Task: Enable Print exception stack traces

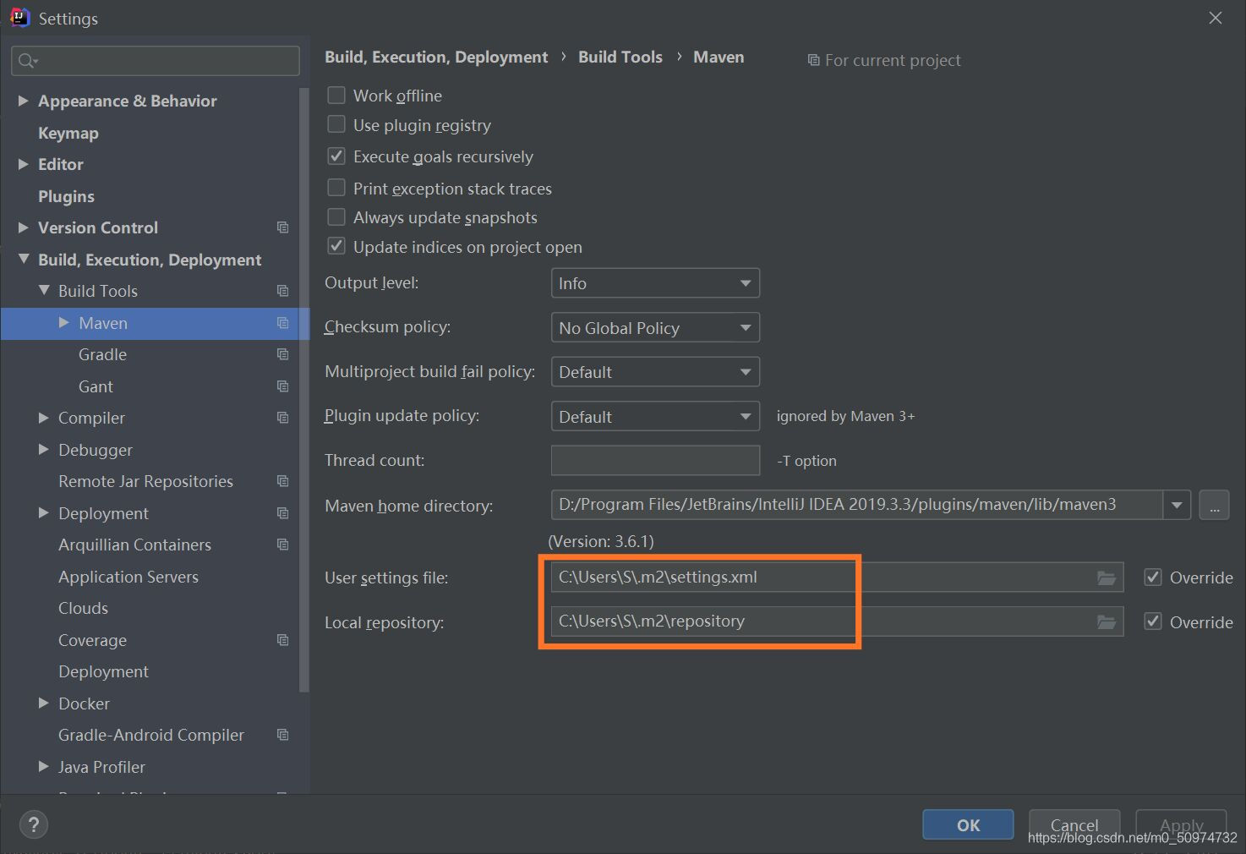Action: pos(336,188)
